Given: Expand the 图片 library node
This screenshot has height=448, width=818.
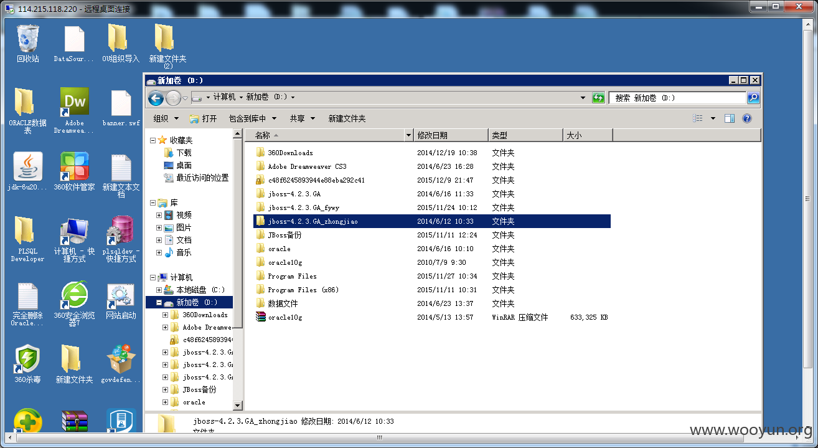Looking at the screenshot, I should coord(159,227).
